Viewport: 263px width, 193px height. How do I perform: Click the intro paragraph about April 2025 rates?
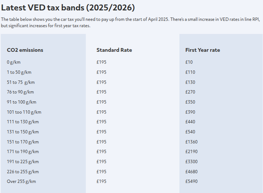tap(130, 23)
